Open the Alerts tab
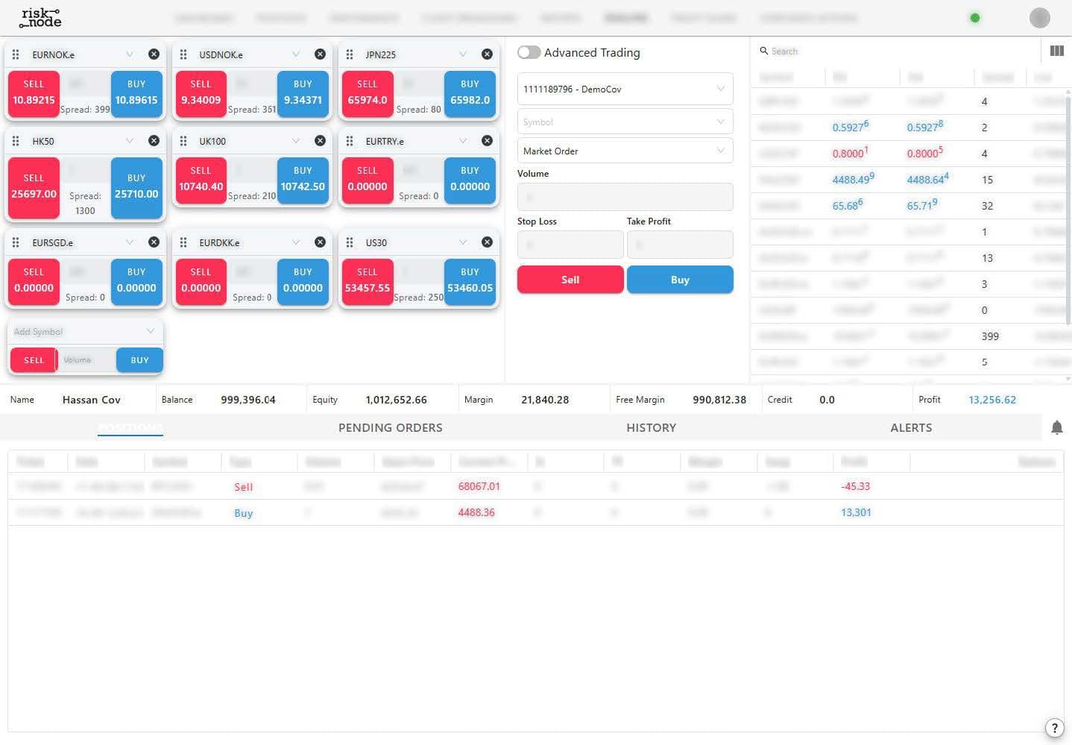 (x=911, y=427)
